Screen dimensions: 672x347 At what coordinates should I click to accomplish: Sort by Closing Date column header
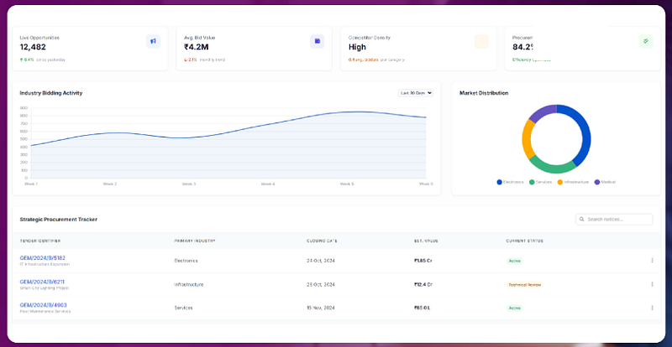point(322,241)
